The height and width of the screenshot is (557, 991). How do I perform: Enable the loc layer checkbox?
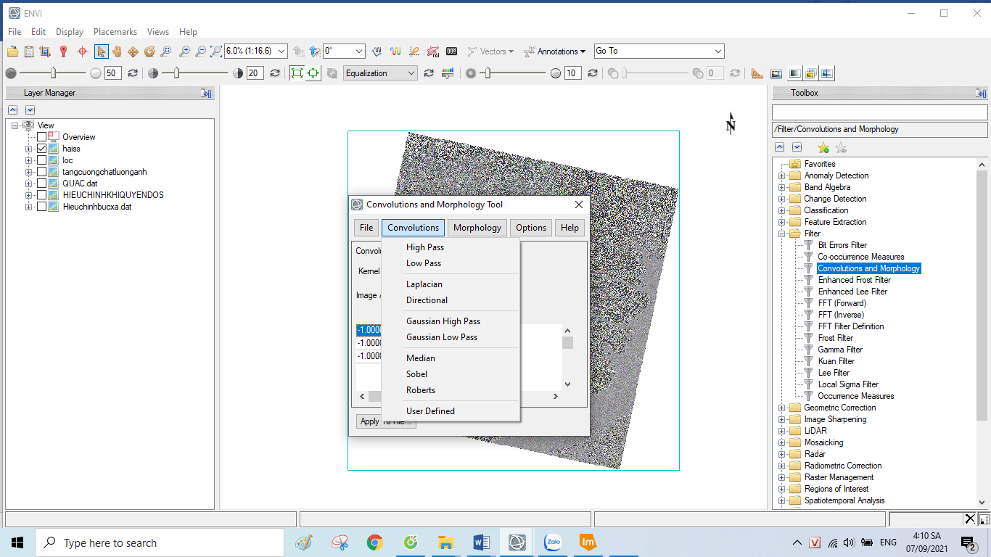(x=42, y=160)
